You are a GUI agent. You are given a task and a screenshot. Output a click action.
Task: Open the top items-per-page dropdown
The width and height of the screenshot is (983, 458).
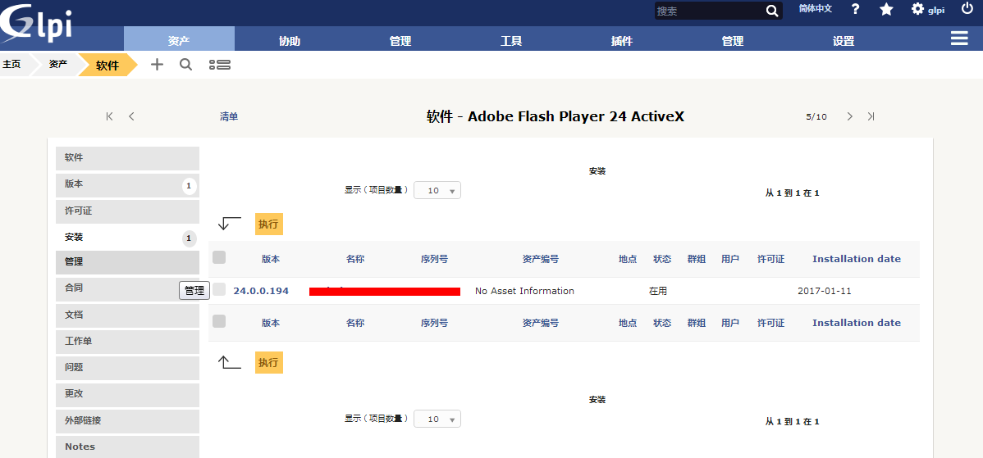click(x=437, y=190)
